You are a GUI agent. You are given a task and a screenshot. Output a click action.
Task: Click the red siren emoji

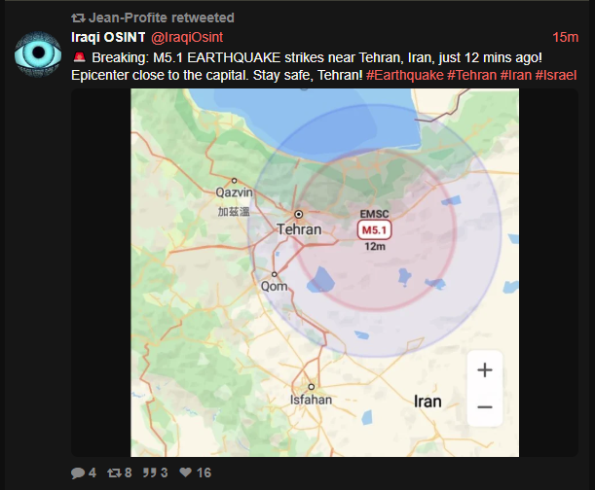point(79,57)
